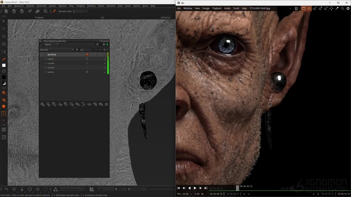351x197 pixels.
Task: Open the Channels menu in Mari
Action: (41, 6)
